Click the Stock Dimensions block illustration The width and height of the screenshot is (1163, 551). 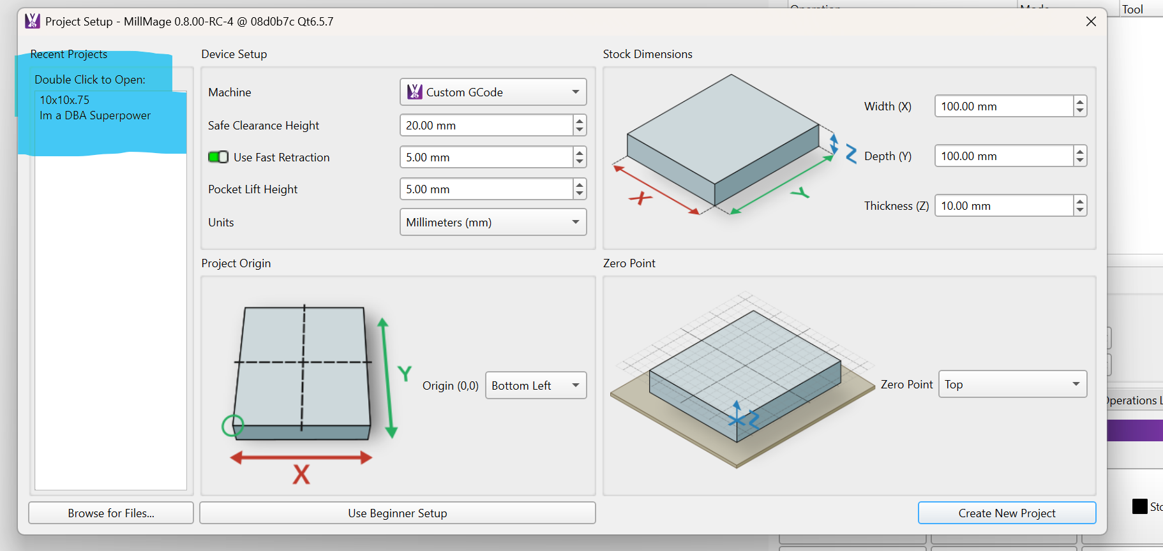pos(734,147)
